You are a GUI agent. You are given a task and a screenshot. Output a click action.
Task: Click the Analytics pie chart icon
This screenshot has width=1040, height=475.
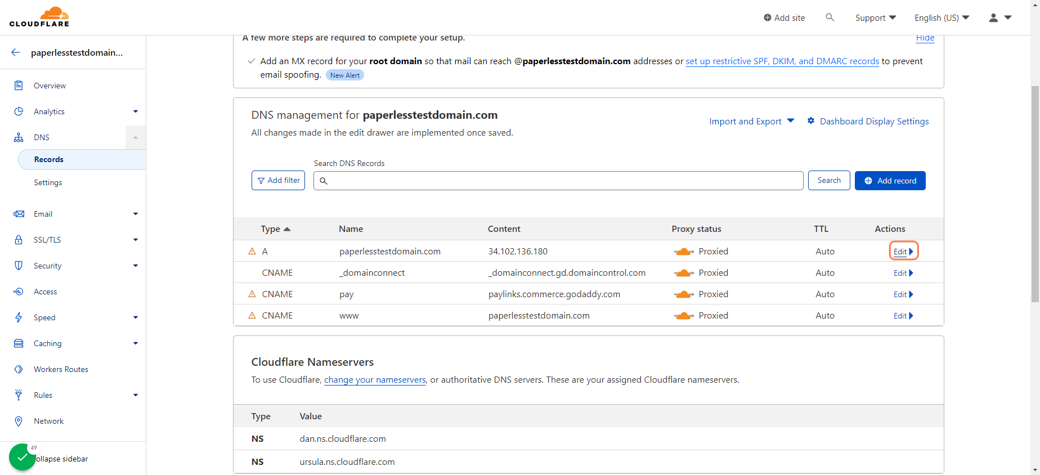[x=19, y=111]
